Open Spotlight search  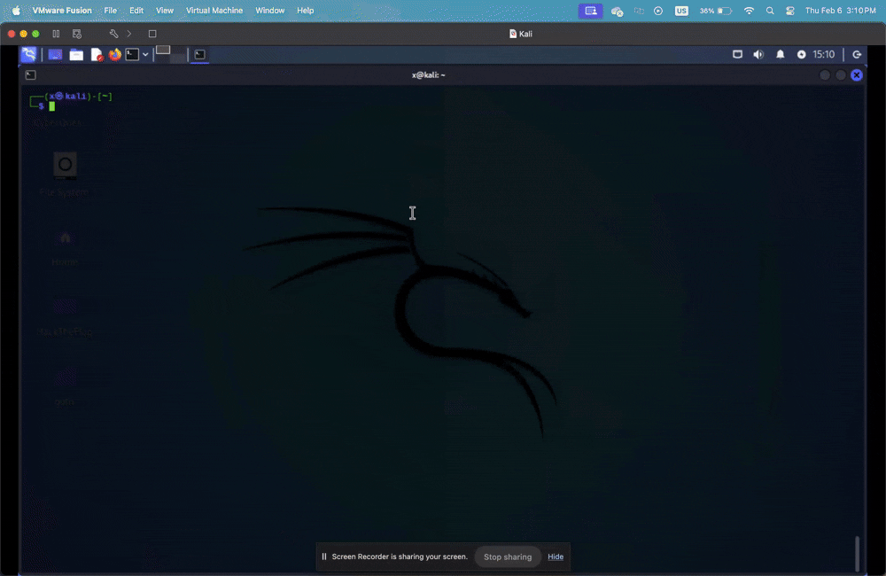point(770,11)
